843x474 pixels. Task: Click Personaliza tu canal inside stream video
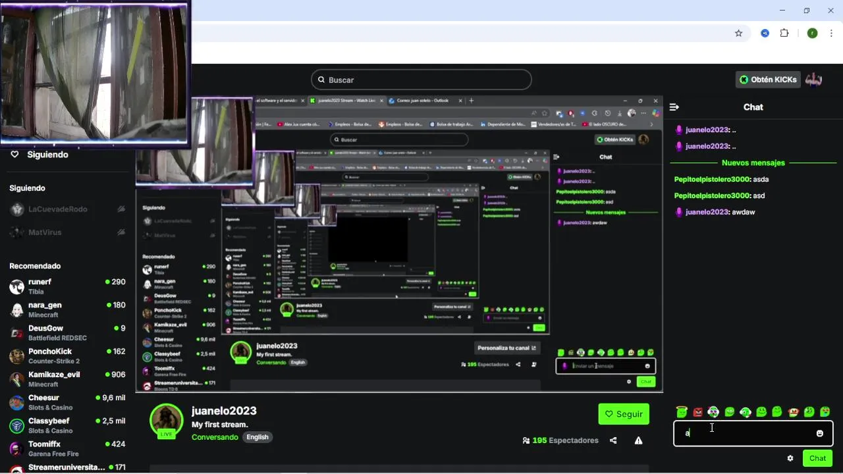[x=507, y=348]
